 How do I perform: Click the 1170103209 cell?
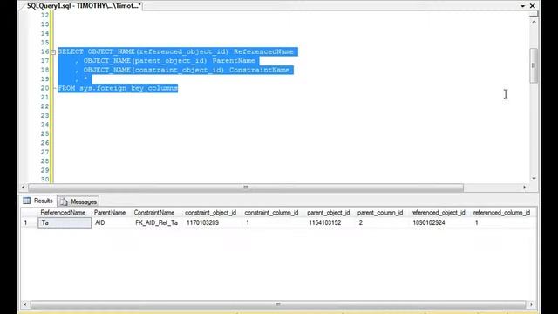click(x=213, y=223)
